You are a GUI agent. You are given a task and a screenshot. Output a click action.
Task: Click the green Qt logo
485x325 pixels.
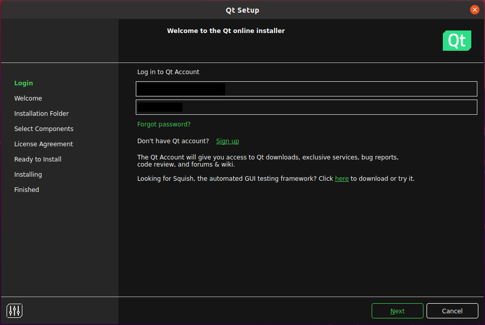click(x=457, y=41)
